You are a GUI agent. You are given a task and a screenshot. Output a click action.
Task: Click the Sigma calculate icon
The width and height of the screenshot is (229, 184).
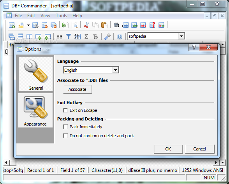[86, 36]
